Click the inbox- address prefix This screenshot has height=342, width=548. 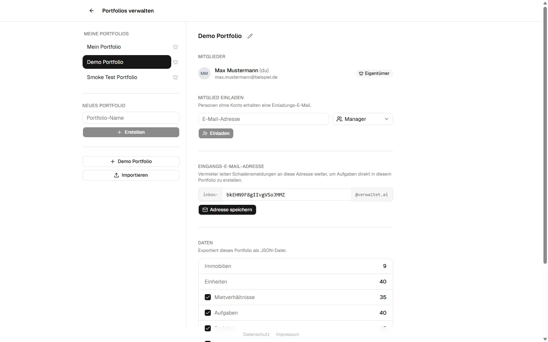click(210, 195)
